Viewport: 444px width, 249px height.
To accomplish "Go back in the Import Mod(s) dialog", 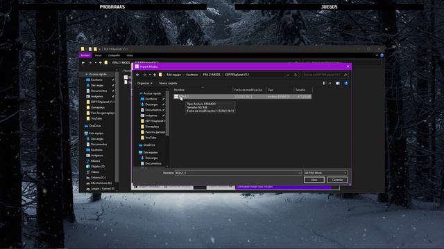I will pyautogui.click(x=137, y=75).
